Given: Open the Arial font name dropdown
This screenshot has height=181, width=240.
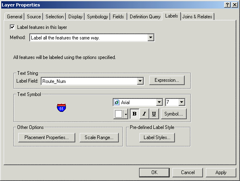Looking at the screenshot, I should tap(159, 102).
